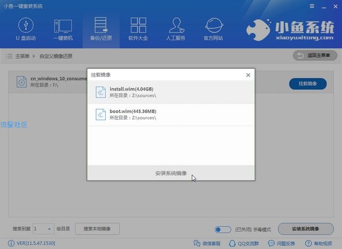Screen dimensions: 342x249
Task: Click the 主菜单 breadcrumb
Action: [22, 56]
